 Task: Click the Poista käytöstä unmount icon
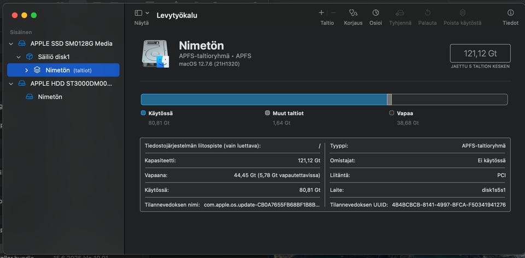[463, 13]
